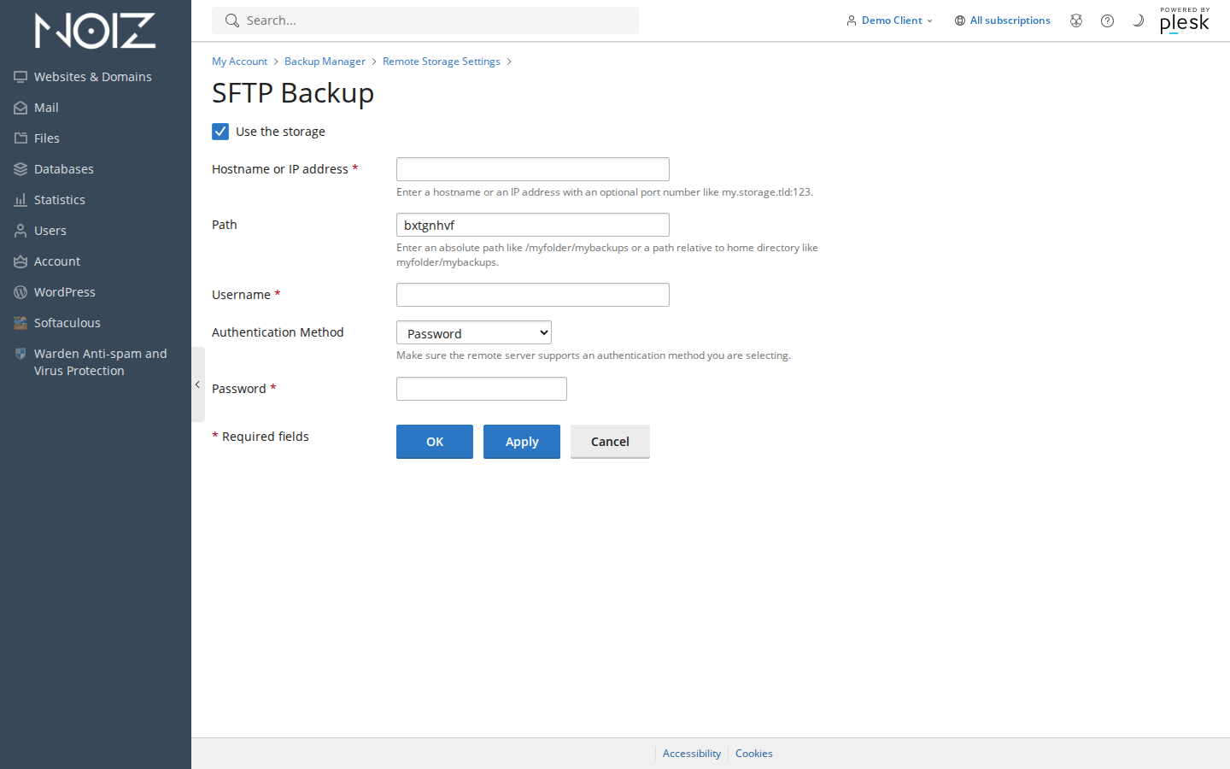Image resolution: width=1230 pixels, height=769 pixels.
Task: Open Account in the sidebar
Action: [57, 261]
